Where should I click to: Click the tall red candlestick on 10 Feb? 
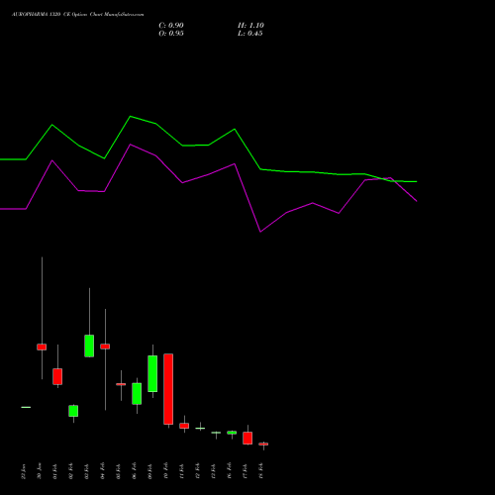(168, 389)
